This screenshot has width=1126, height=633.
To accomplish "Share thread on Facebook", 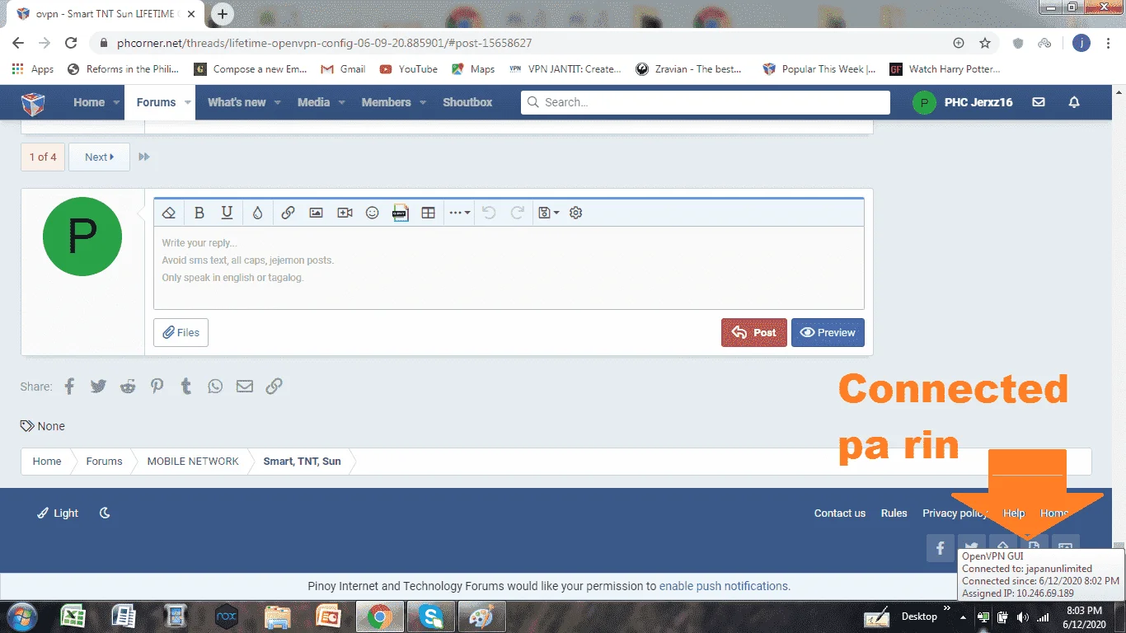I will point(69,386).
